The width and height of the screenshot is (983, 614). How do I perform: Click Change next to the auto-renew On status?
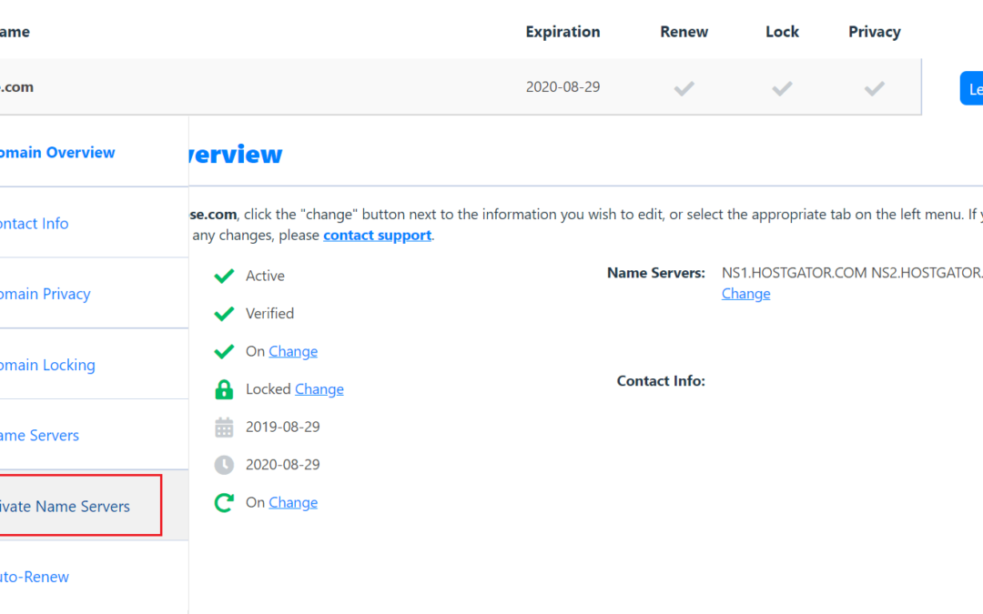(293, 502)
